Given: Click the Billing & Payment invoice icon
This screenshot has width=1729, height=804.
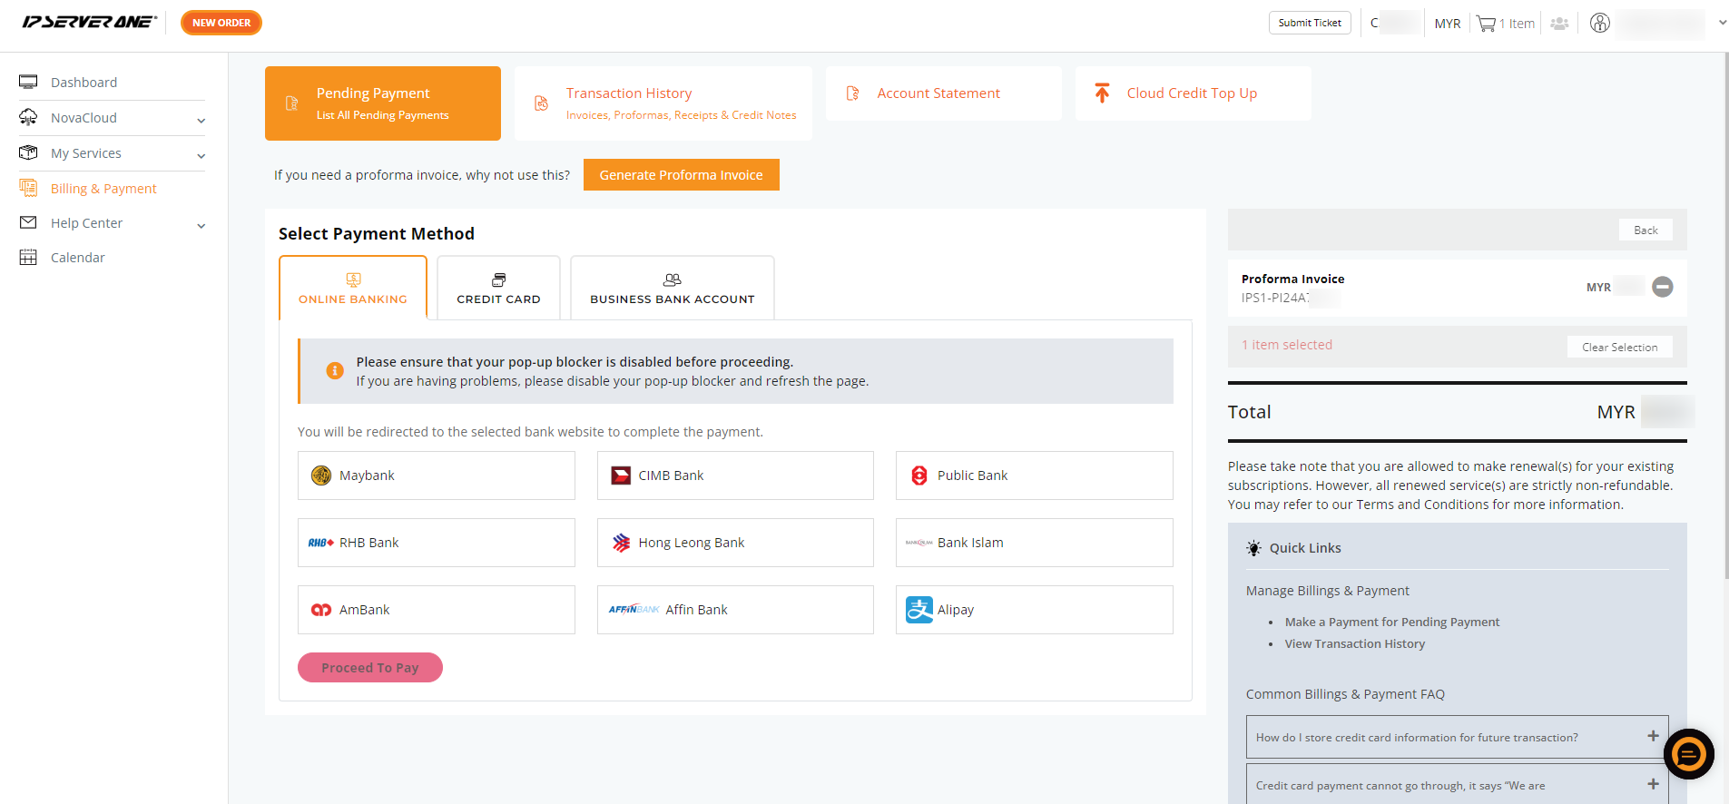Looking at the screenshot, I should tap(28, 188).
